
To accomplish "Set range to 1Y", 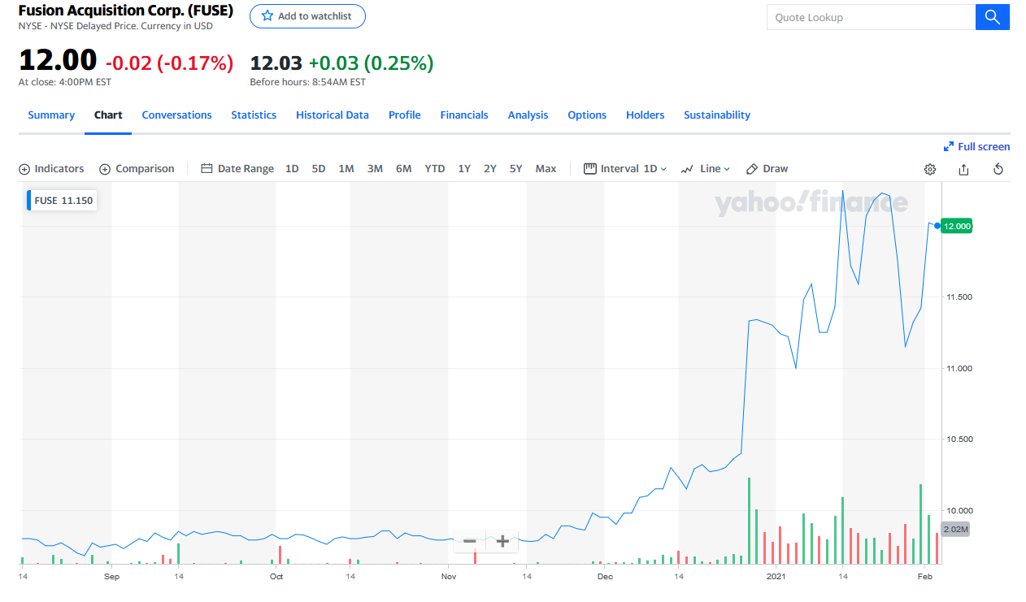I will (464, 169).
